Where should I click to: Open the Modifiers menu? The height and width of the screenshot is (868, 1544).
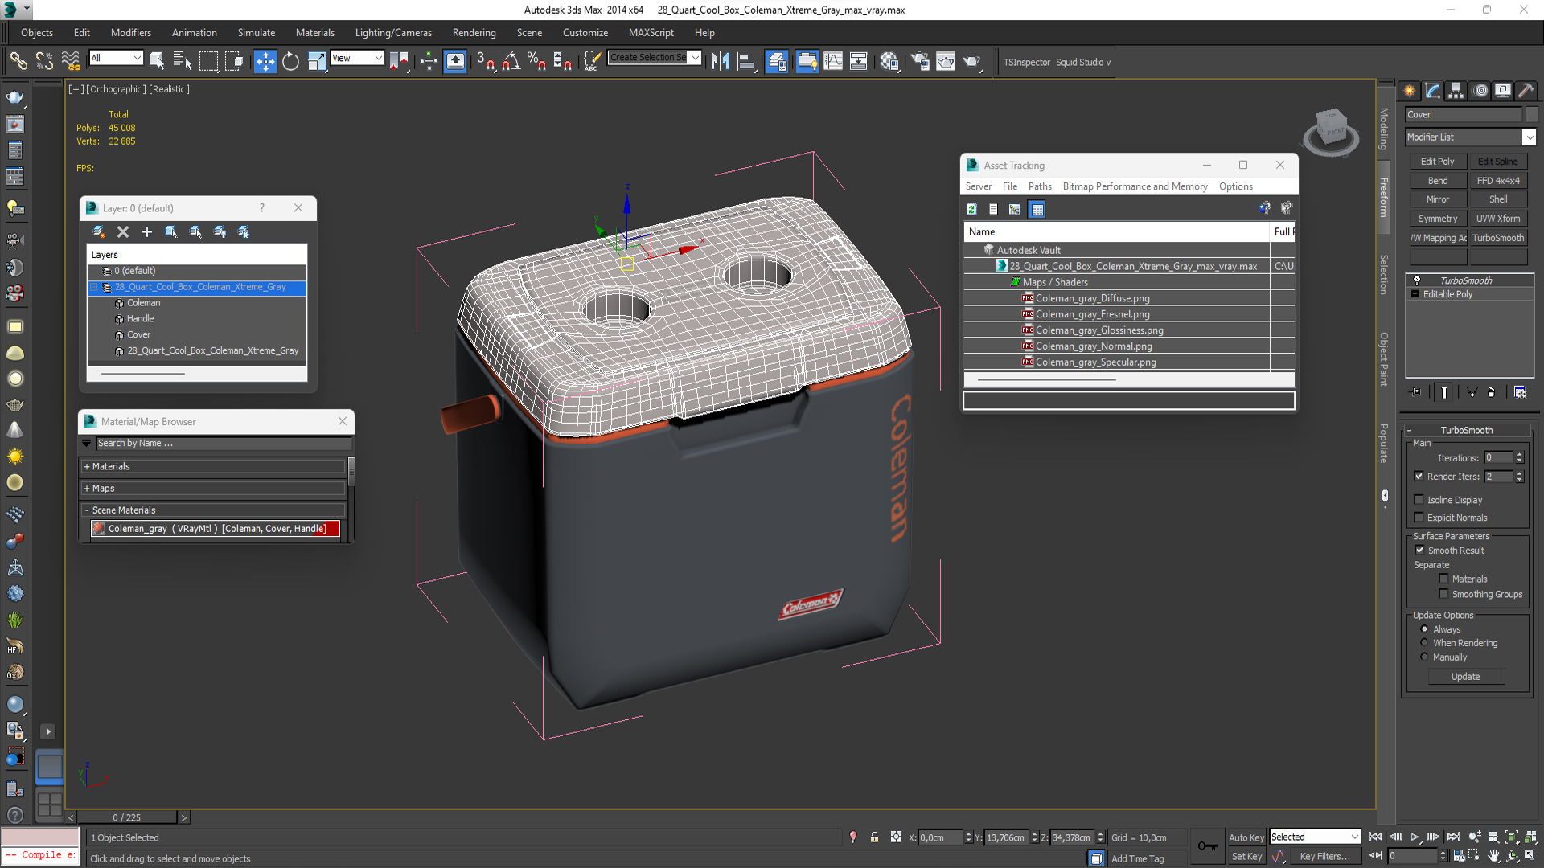tap(131, 33)
